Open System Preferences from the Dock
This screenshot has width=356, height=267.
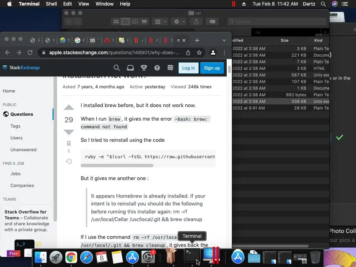148,257
